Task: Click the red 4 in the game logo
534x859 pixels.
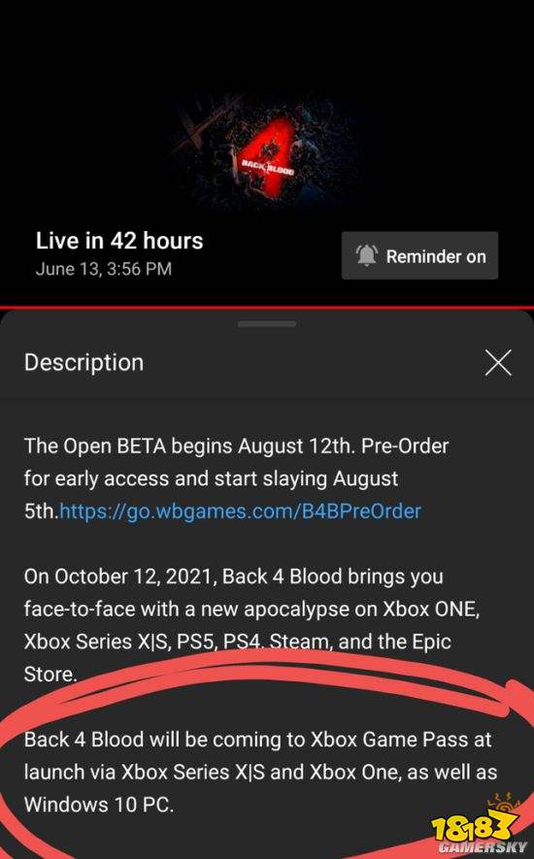Action: (266, 159)
